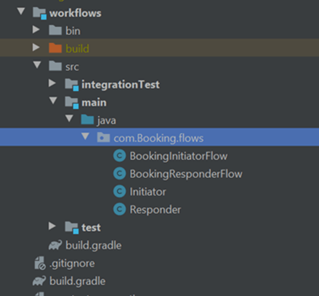Click the BookingResponderFlow class icon
The width and height of the screenshot is (319, 296).
[x=119, y=174]
